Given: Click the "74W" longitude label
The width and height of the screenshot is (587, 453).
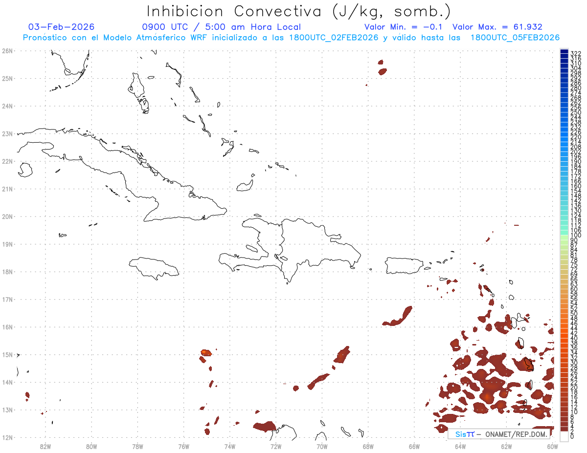Looking at the screenshot, I should [229, 446].
